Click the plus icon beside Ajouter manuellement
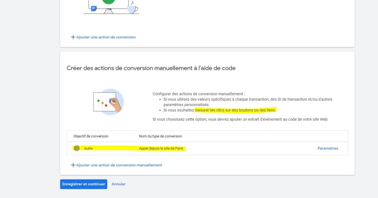This screenshot has width=378, height=198. click(73, 165)
